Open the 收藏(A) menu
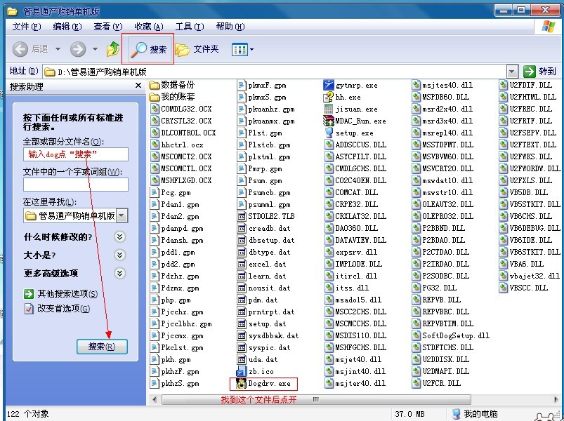The image size is (564, 421). point(149,27)
